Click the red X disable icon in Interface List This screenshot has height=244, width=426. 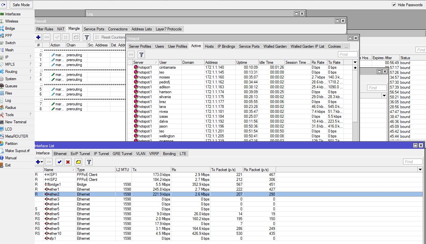click(x=68, y=162)
